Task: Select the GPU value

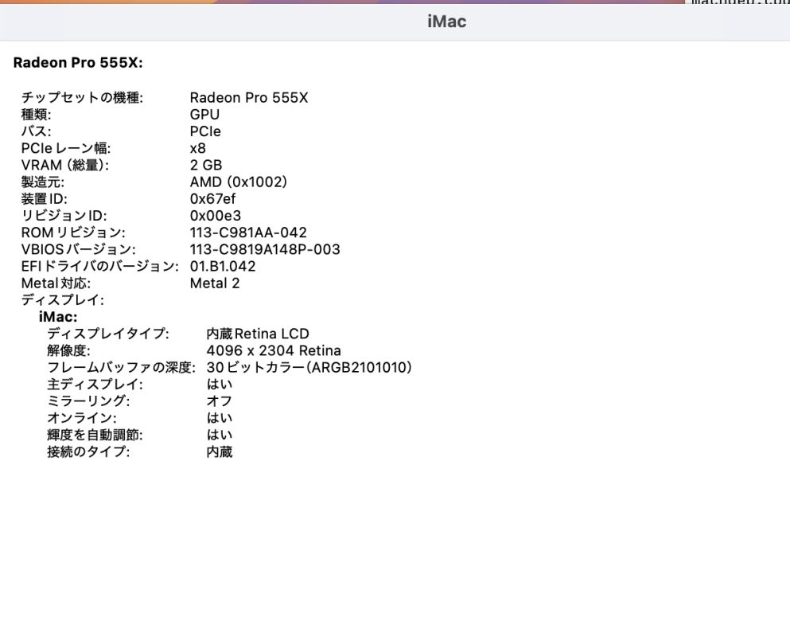Action: tap(204, 115)
